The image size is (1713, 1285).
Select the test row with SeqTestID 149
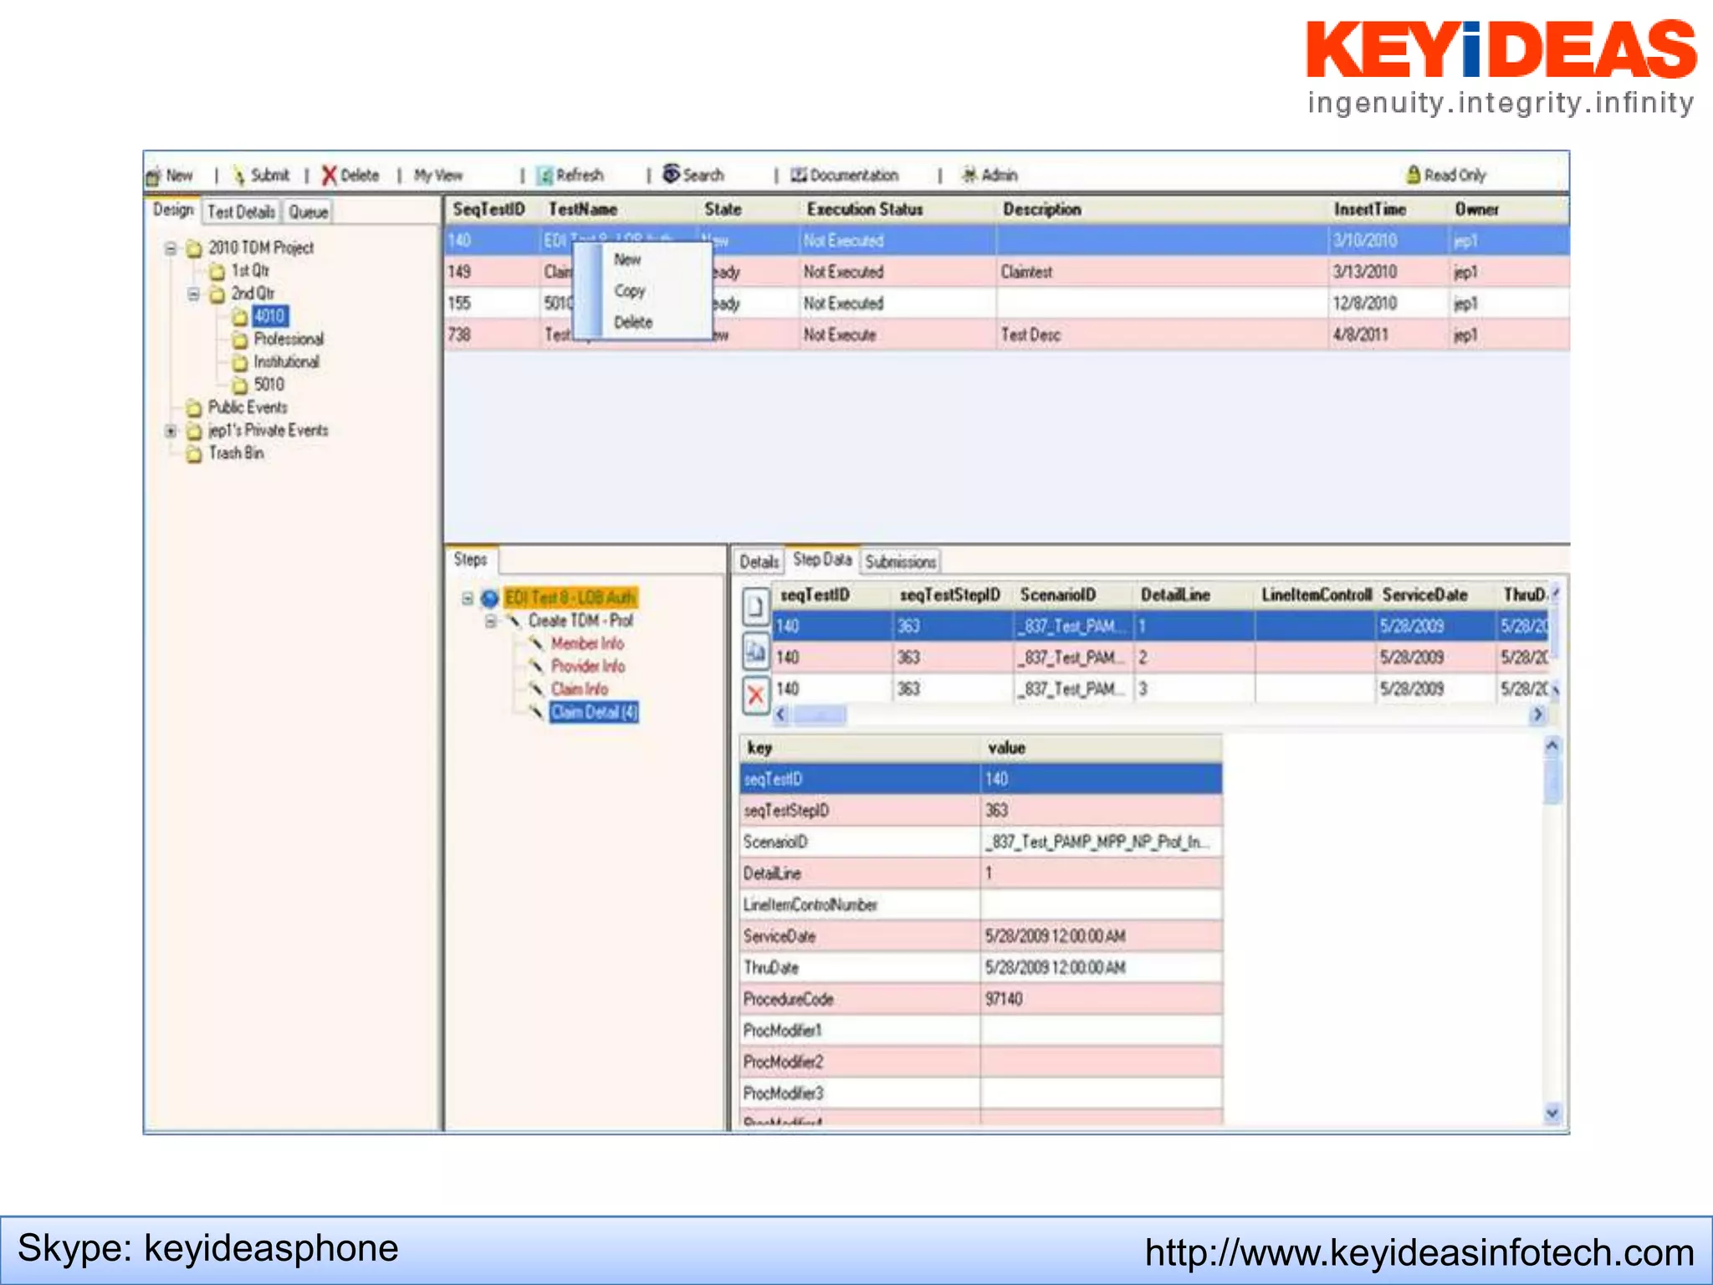[1007, 272]
